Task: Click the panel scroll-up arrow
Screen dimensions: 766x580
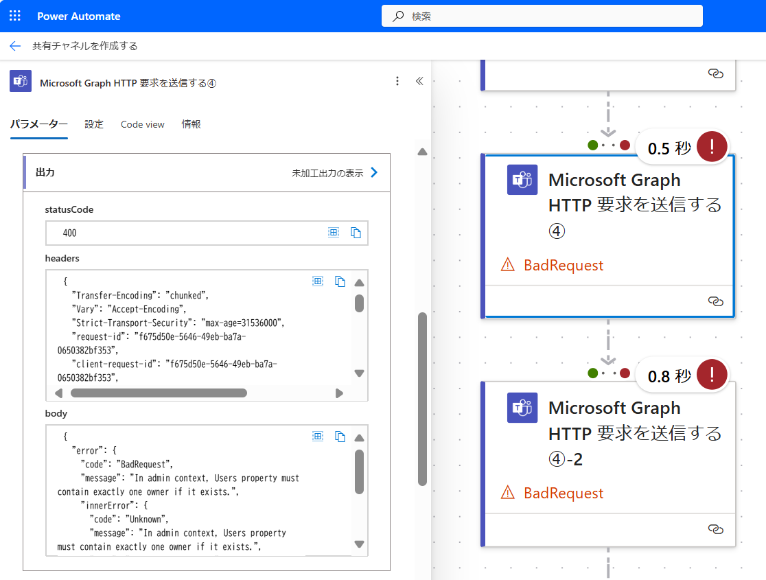Action: tap(423, 152)
